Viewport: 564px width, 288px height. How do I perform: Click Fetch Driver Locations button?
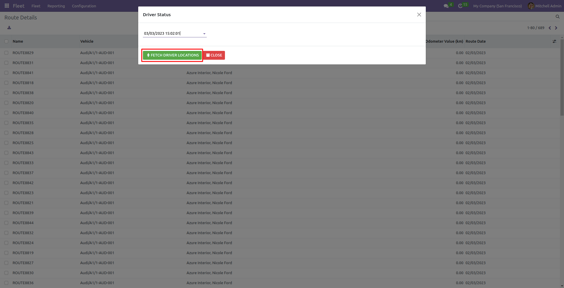172,55
